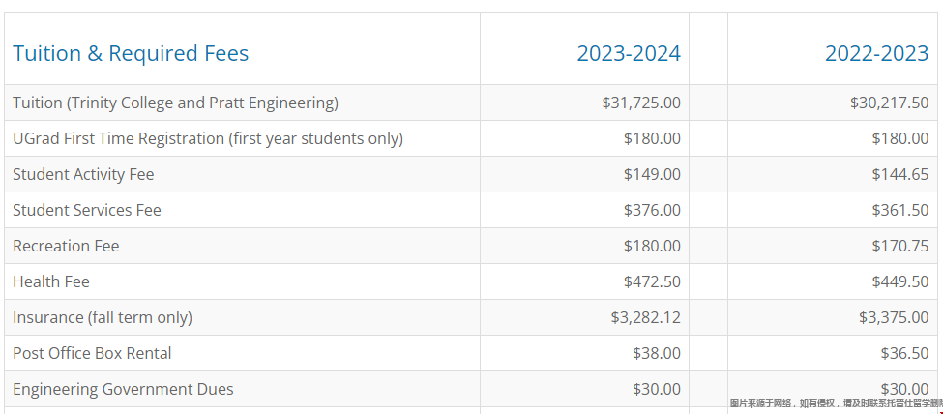Select the 2023-2024 column header
943x414 pixels.
click(629, 53)
